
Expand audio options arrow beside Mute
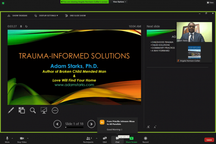tap(12, 138)
